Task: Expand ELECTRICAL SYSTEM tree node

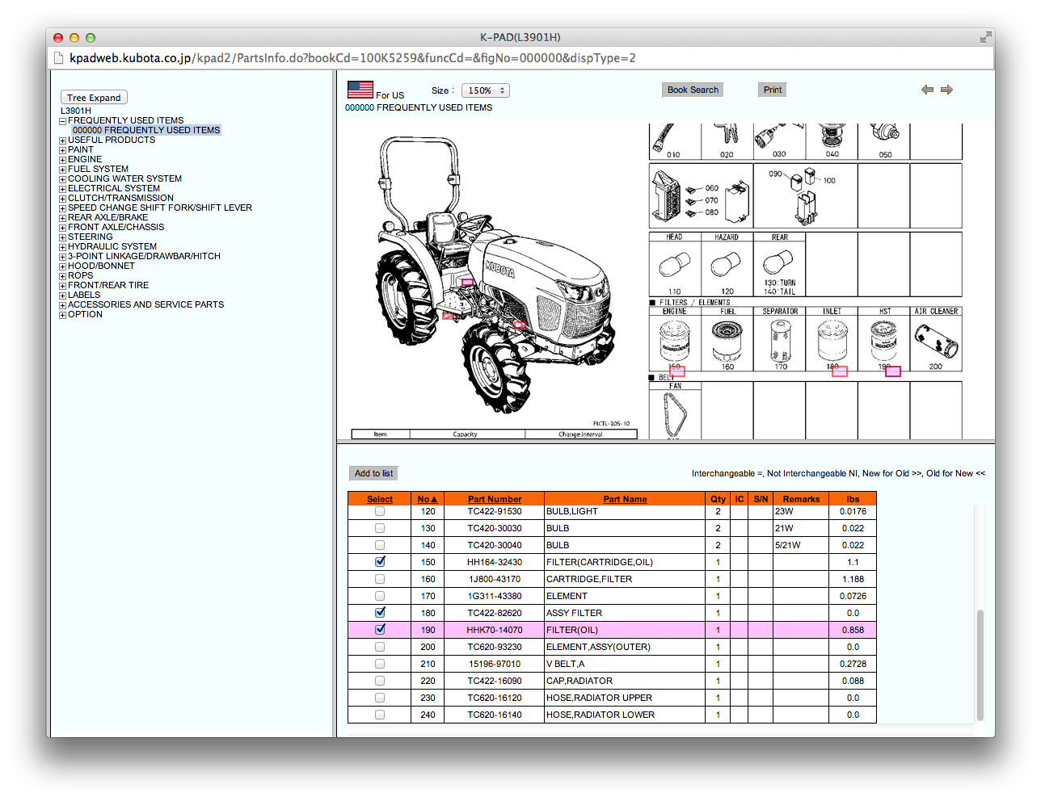Action: tap(62, 189)
